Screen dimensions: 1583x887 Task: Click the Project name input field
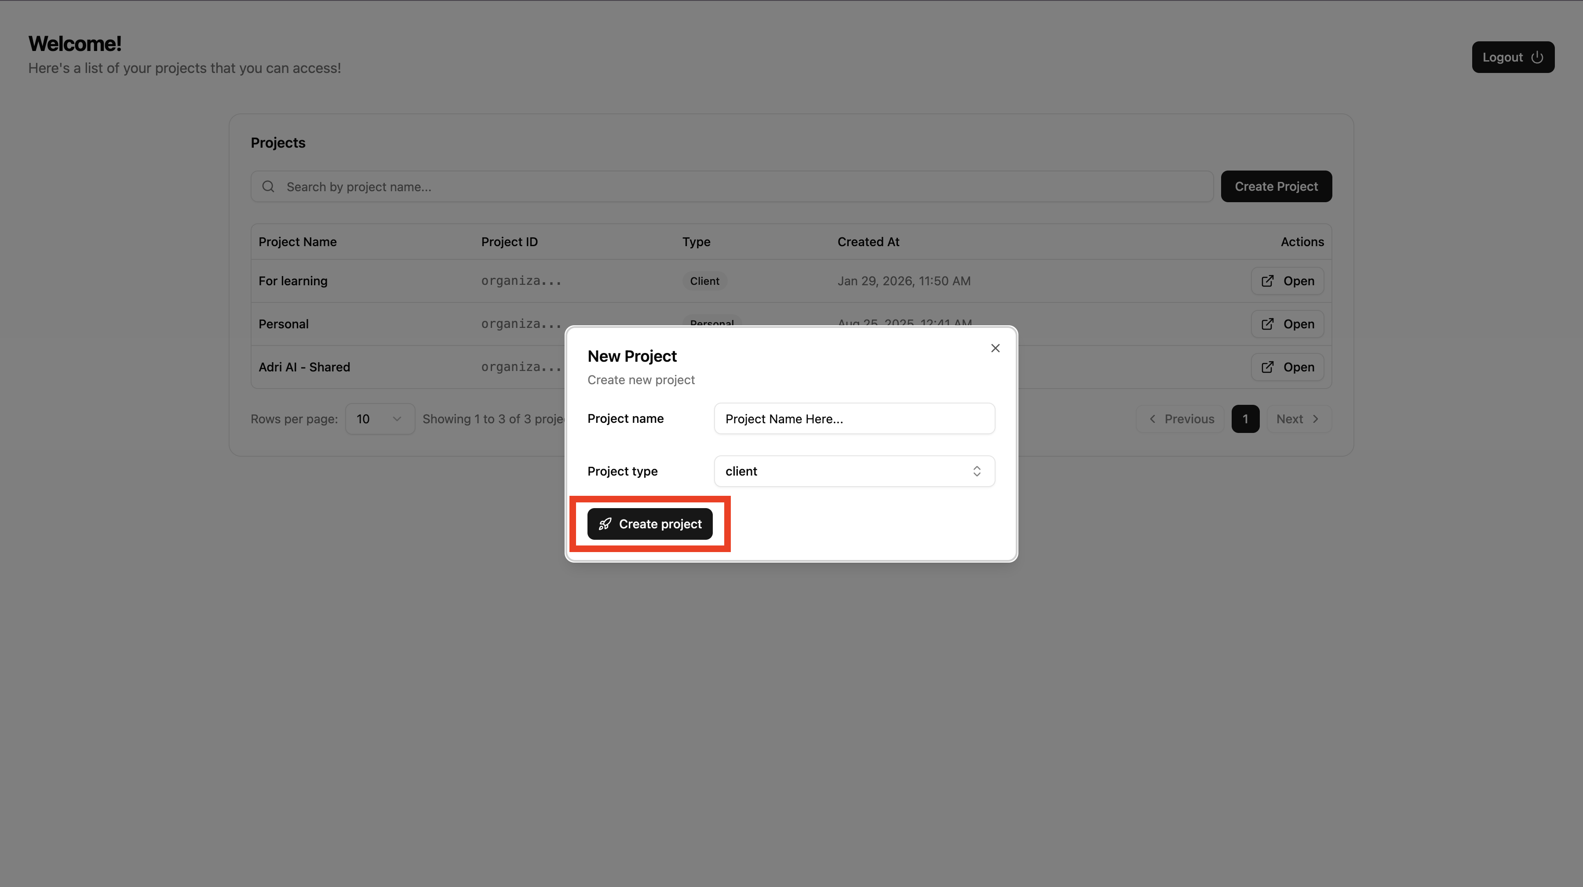click(x=854, y=418)
